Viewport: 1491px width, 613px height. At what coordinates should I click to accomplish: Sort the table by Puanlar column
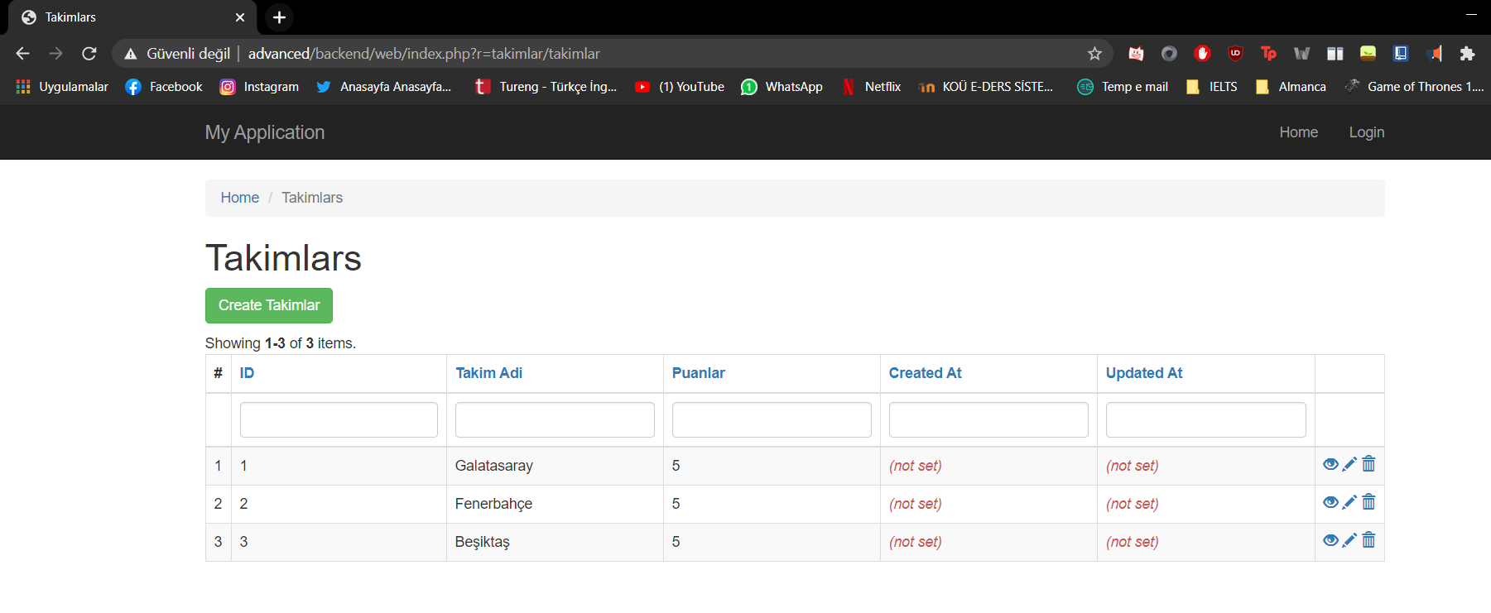(x=698, y=373)
